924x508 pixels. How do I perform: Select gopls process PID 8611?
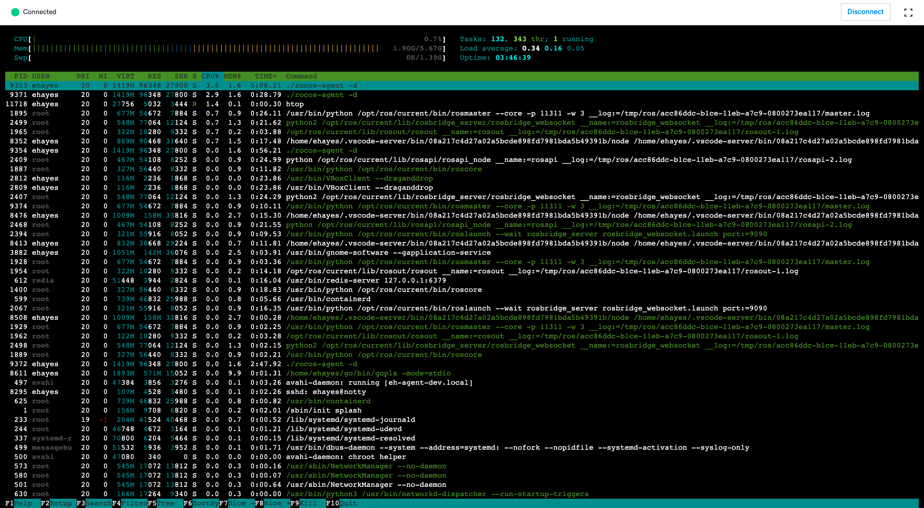[x=462, y=373]
